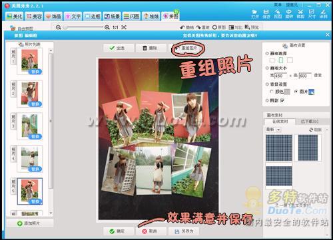Click the 打开 open folder icon

click(x=255, y=14)
